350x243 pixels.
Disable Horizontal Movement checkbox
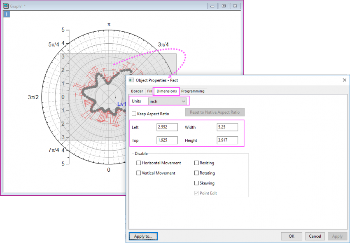(x=139, y=163)
